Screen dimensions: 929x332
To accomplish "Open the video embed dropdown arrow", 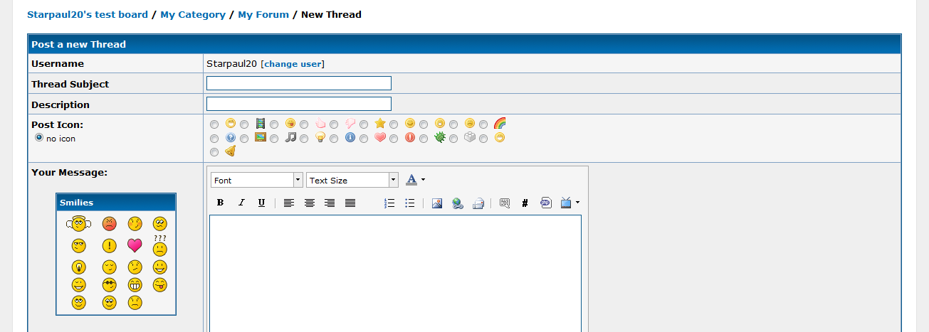I will point(577,203).
